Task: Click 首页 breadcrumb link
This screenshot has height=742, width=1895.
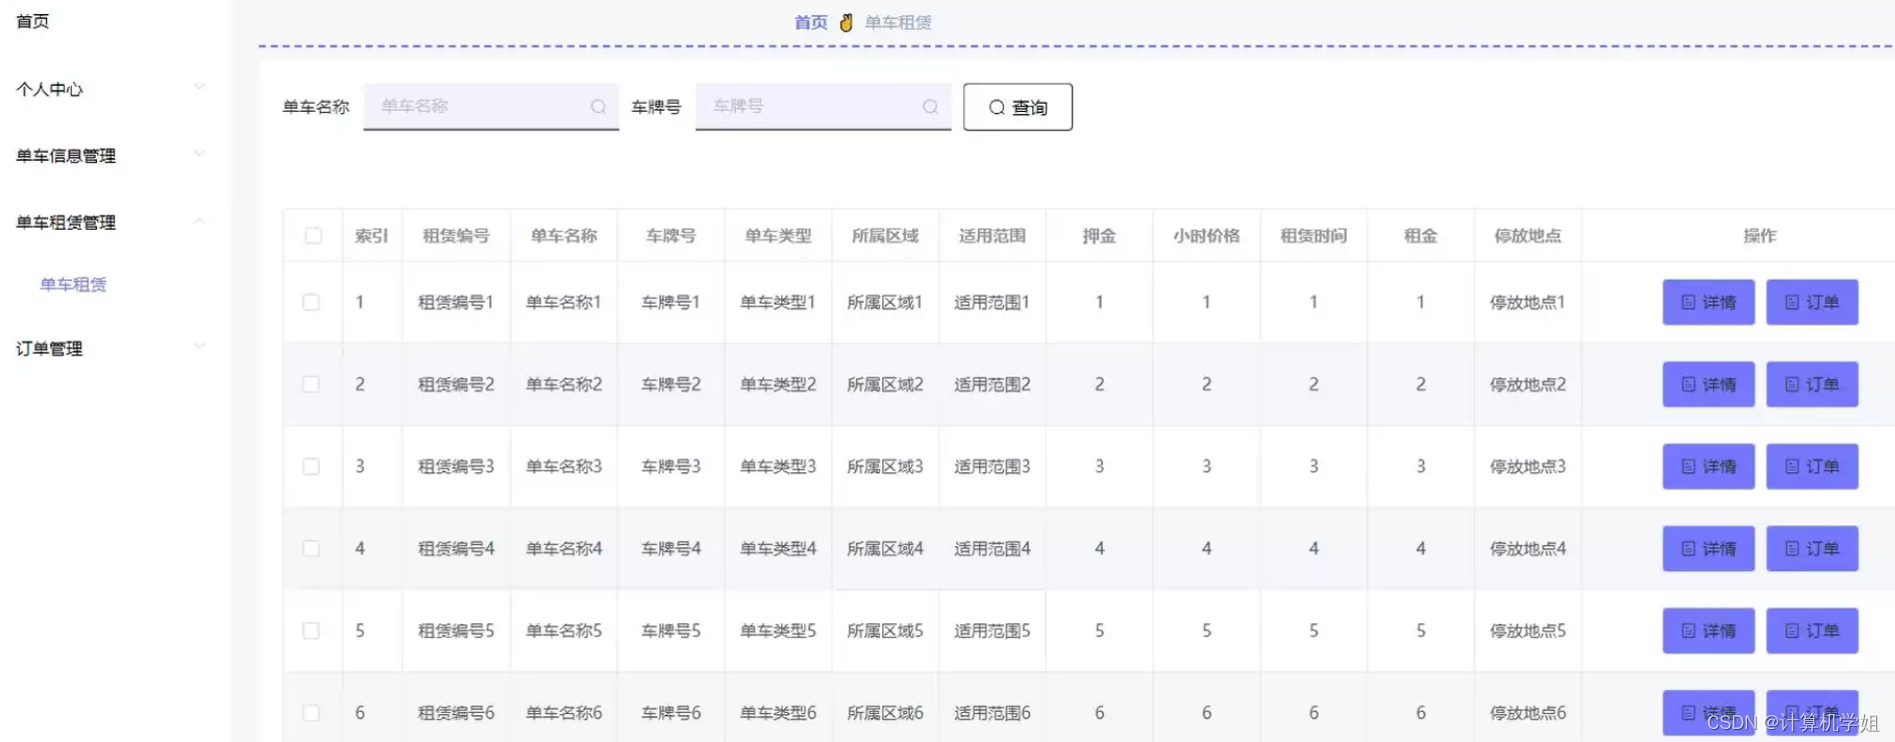Action: click(810, 22)
